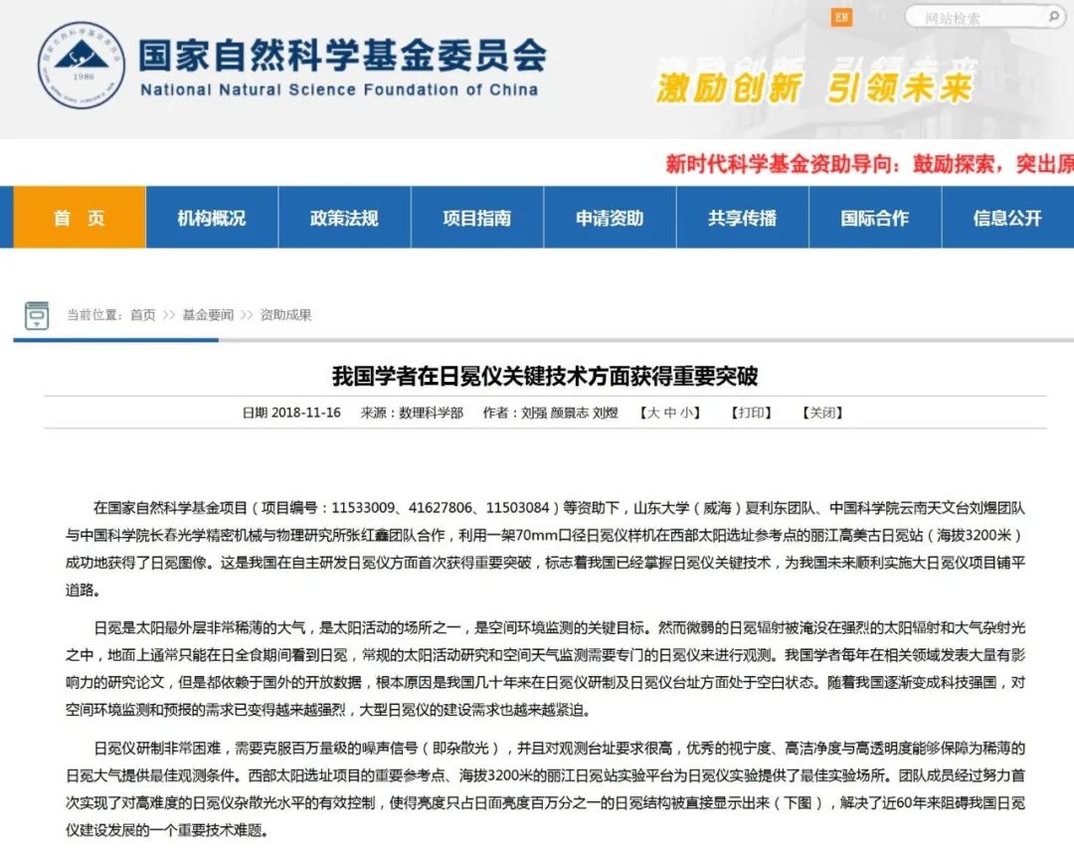Screen dimensions: 1074x849
Task: Open the 国际合作 navigation menu
Action: coord(875,217)
